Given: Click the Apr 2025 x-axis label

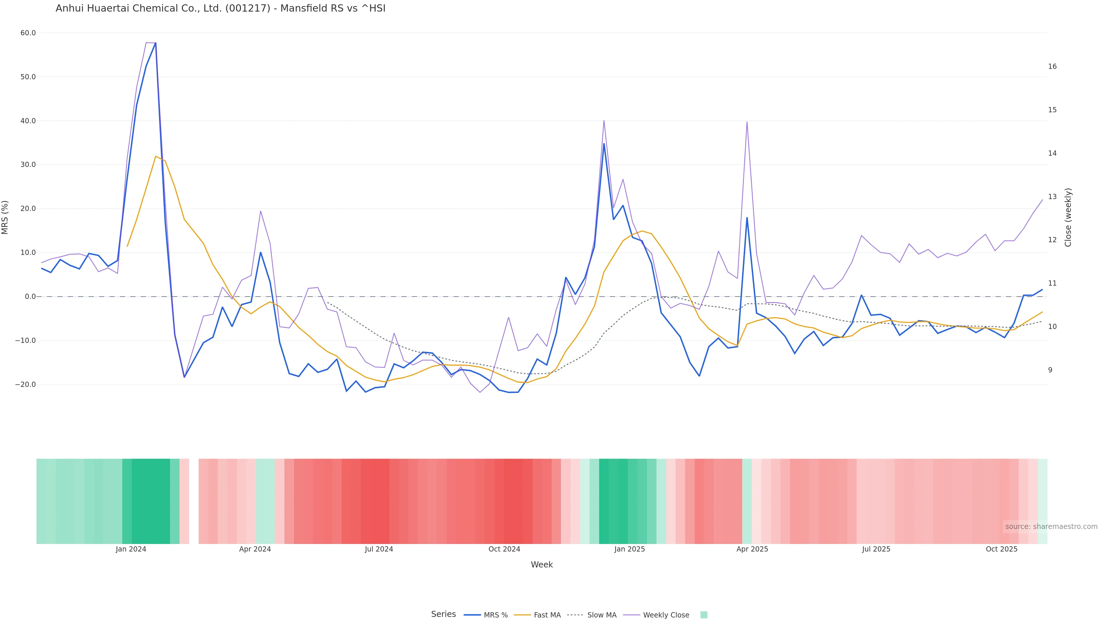Looking at the screenshot, I should tap(752, 549).
